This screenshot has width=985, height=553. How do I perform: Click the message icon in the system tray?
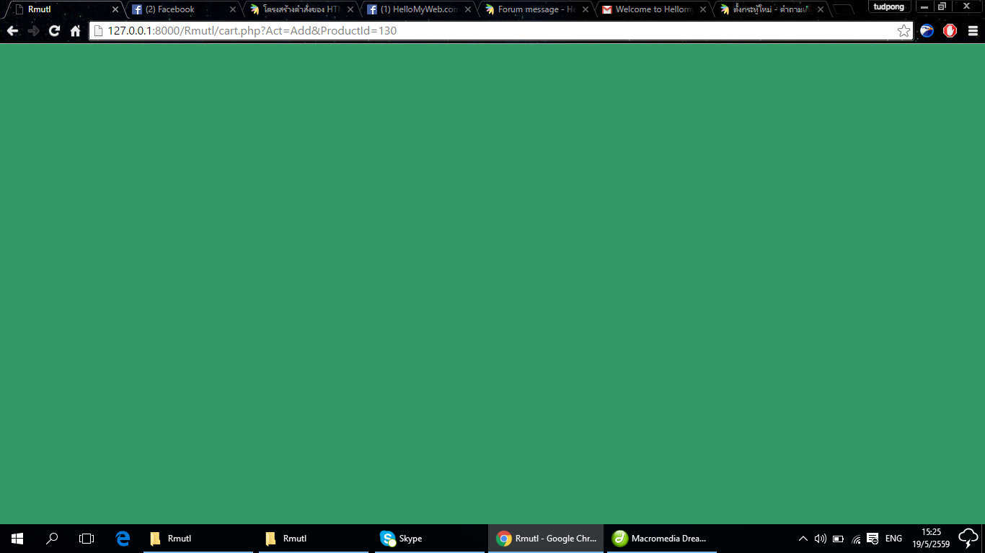(x=873, y=539)
